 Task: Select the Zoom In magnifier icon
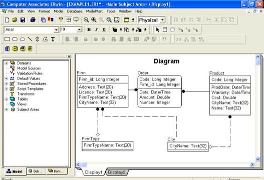pyautogui.click(x=94, y=20)
